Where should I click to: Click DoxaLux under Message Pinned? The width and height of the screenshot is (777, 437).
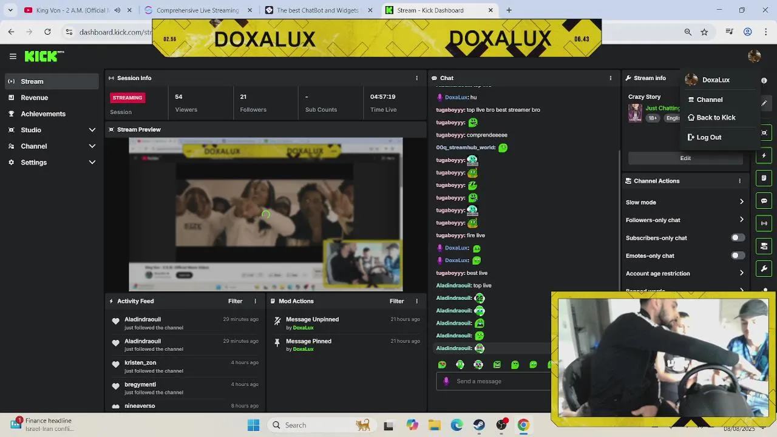coord(303,350)
